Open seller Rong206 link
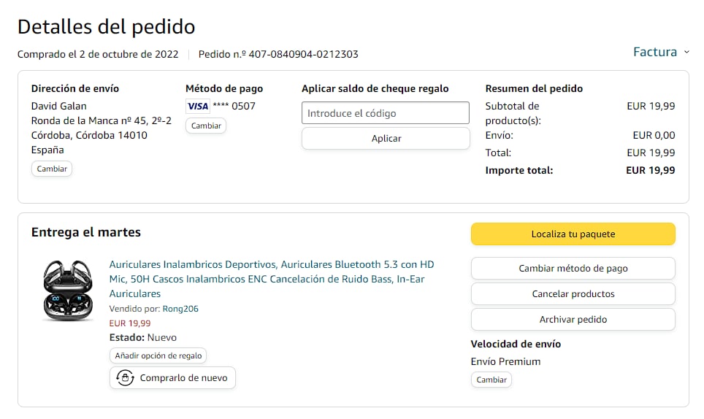The height and width of the screenshot is (419, 704). pos(180,309)
